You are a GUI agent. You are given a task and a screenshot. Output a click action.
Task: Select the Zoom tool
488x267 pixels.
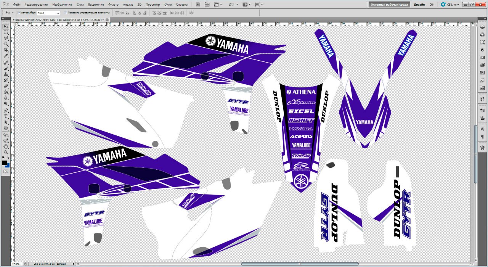coord(6,152)
